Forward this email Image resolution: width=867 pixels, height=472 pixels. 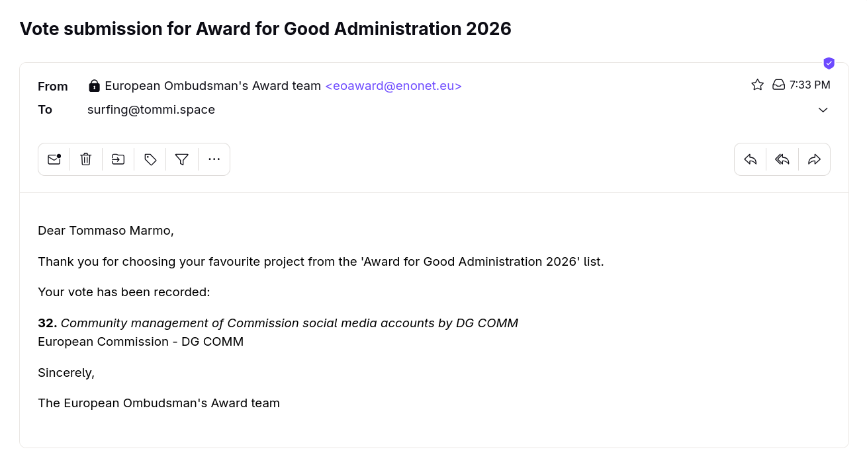pos(815,159)
